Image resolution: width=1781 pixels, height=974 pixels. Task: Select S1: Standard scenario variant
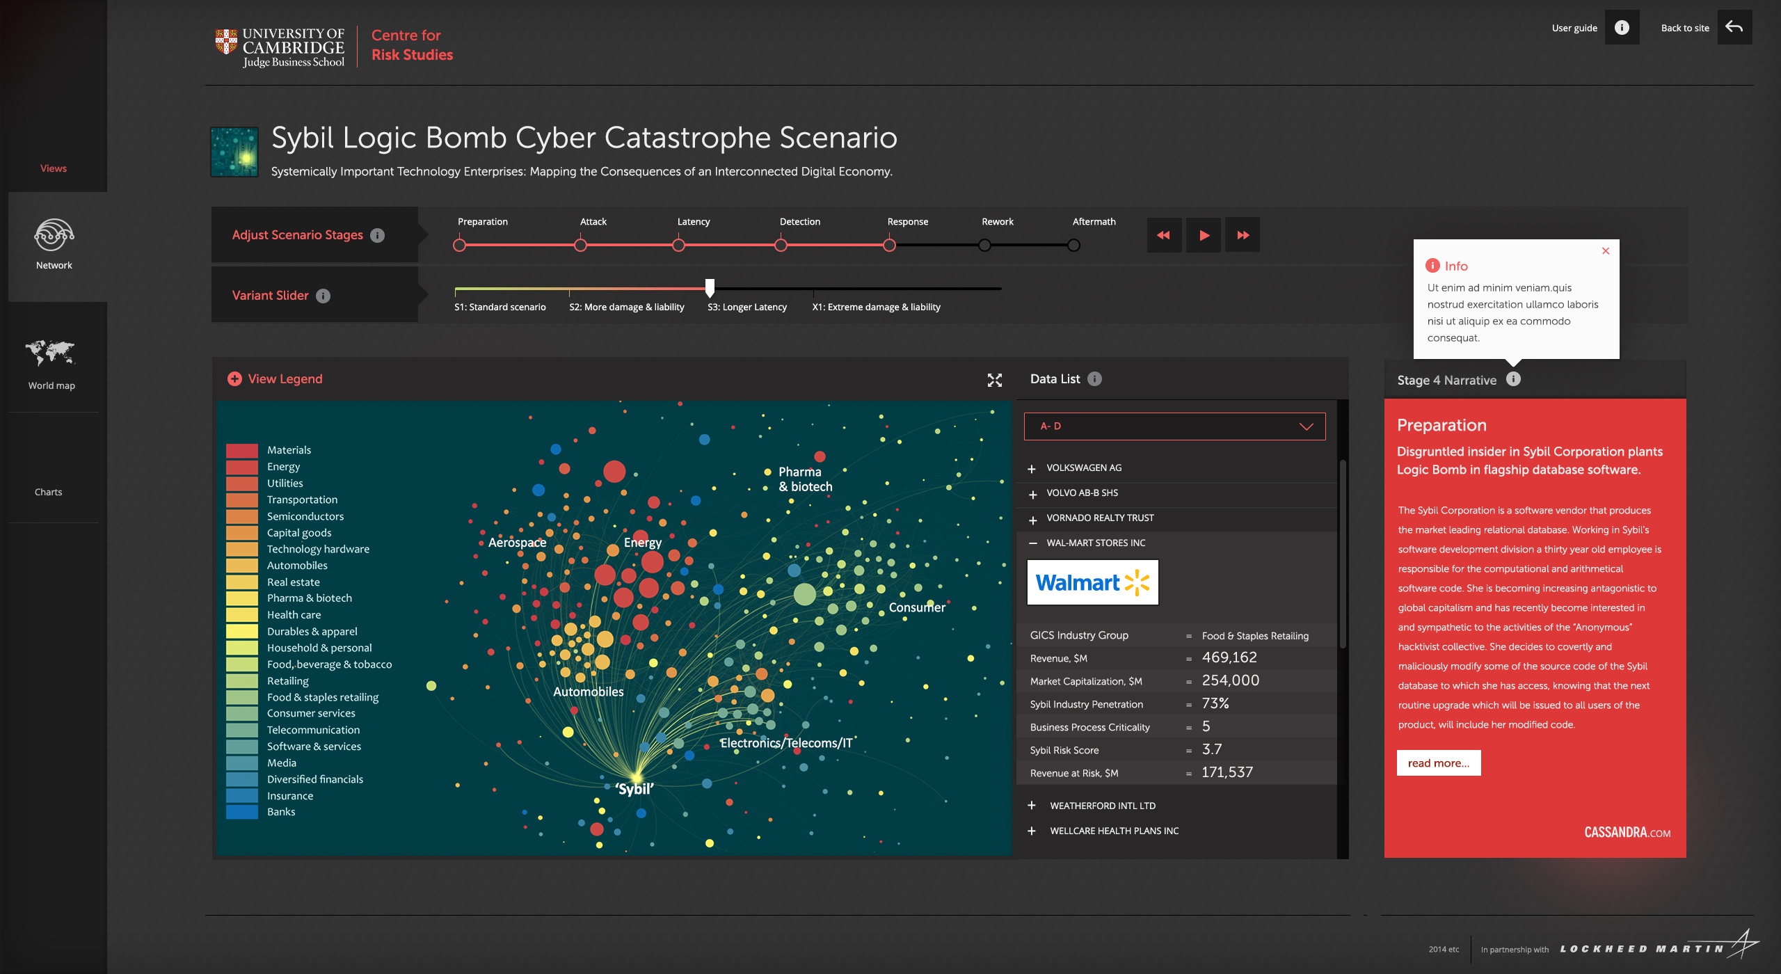(500, 307)
